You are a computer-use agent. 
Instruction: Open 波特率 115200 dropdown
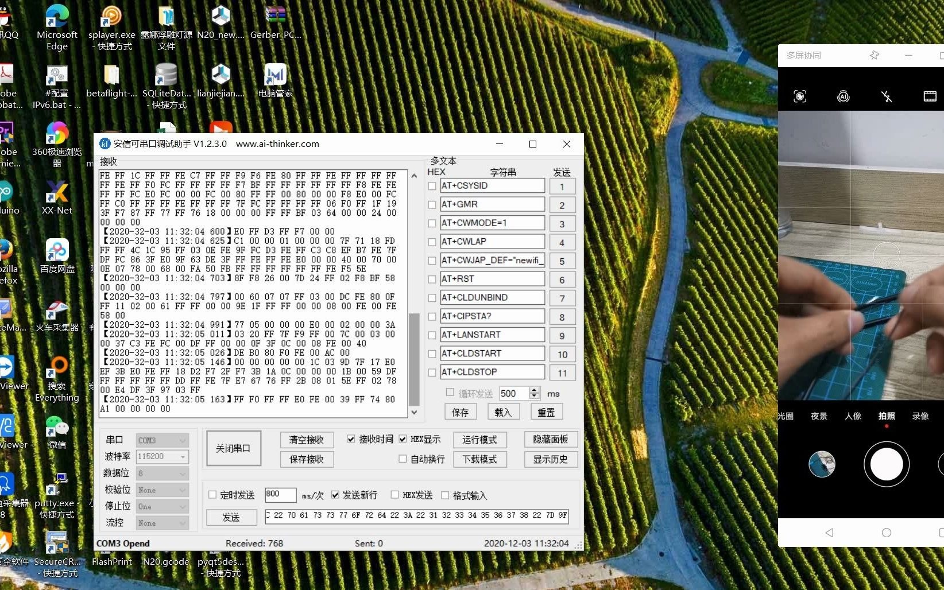pos(163,456)
